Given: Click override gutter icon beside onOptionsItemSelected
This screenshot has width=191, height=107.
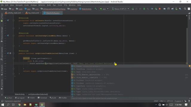Looking at the screenshot, I should (x=8, y=53).
